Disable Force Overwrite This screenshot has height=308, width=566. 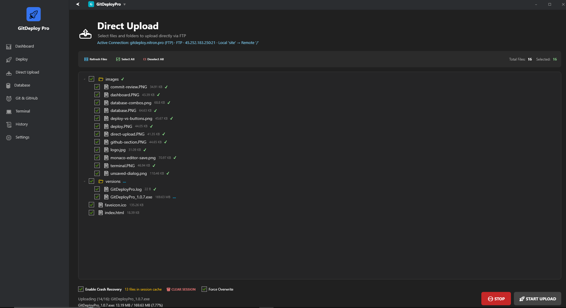tap(204, 289)
